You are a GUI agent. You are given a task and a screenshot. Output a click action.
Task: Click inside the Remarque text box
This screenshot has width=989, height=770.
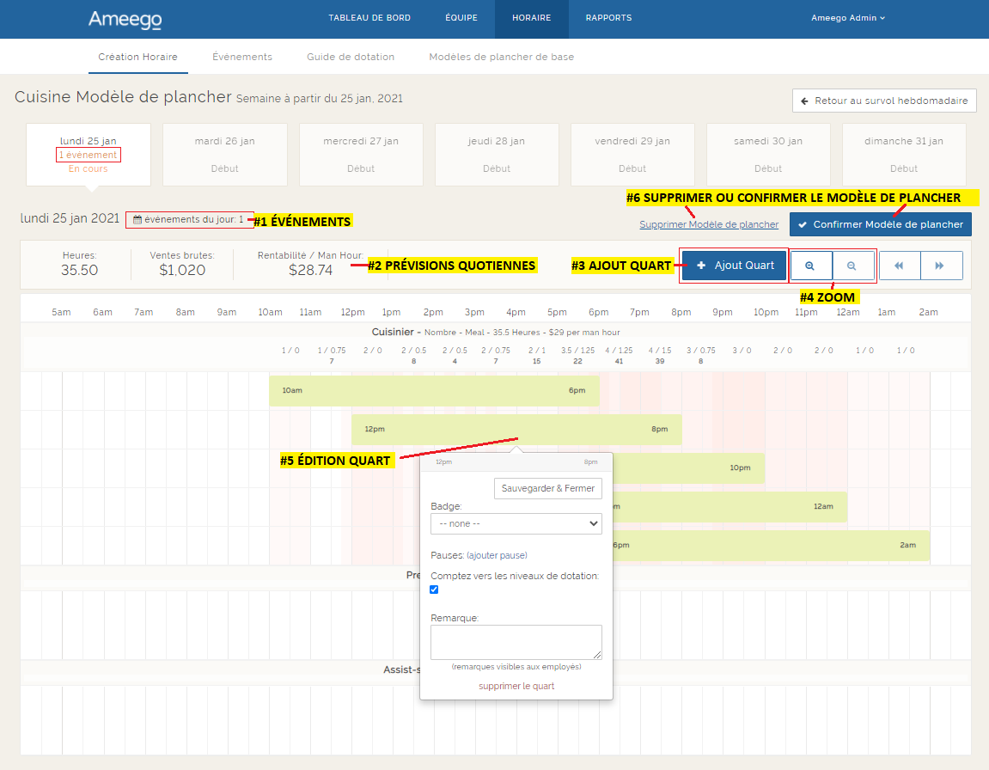tap(516, 642)
